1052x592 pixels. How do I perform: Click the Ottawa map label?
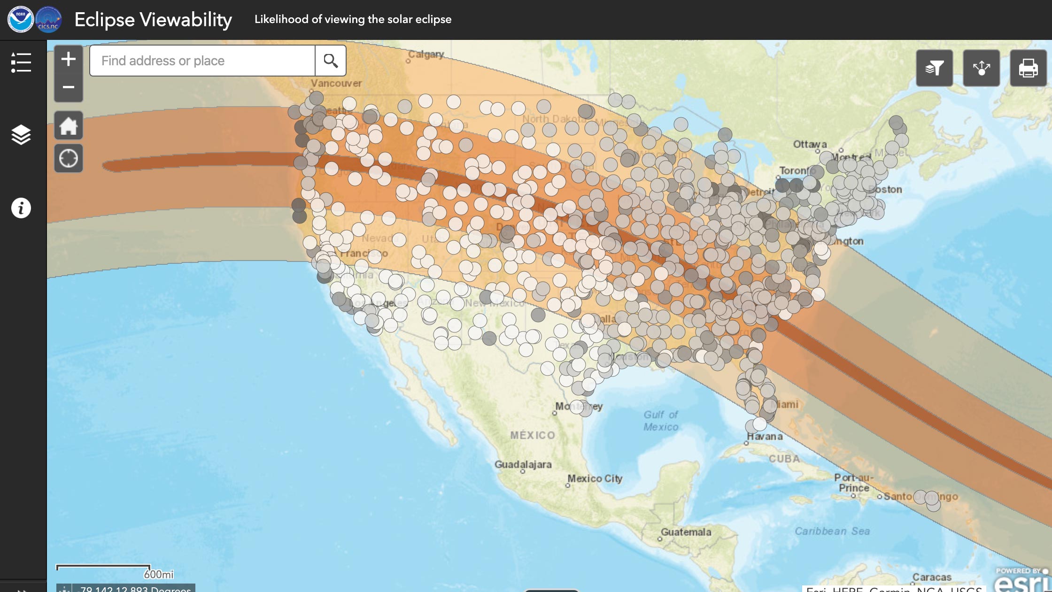pos(810,144)
